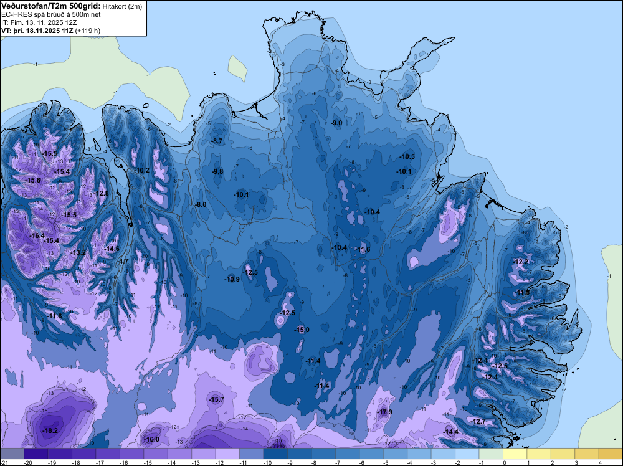Click the temperature value -14.4 on map
Image resolution: width=623 pixels, height=466 pixels.
pos(451,432)
